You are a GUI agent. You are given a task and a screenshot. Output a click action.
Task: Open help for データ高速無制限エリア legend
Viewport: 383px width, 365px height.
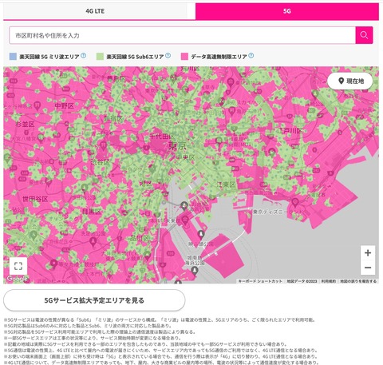point(251,56)
